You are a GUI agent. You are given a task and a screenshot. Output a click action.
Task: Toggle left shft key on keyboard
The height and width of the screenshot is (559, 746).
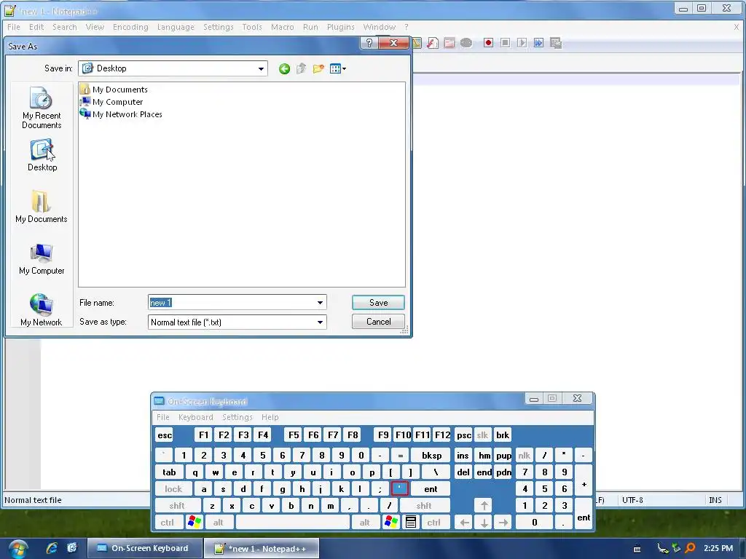point(176,506)
